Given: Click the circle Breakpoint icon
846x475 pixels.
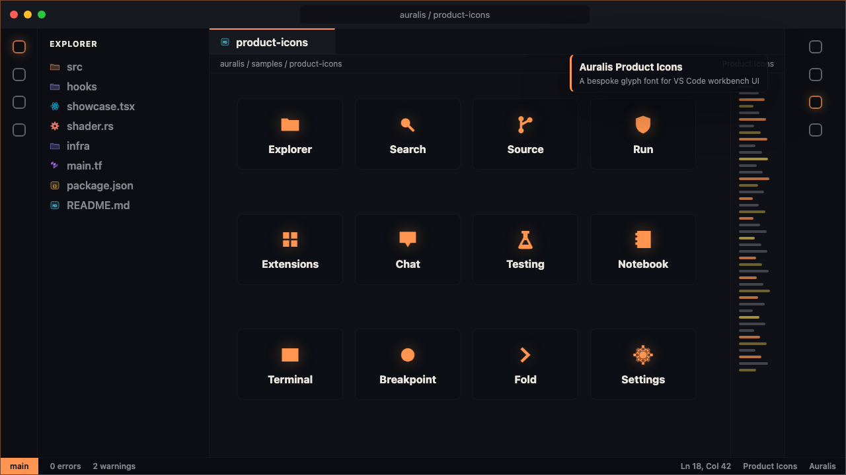Looking at the screenshot, I should 408,355.
